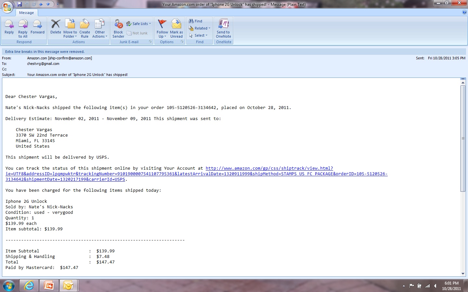This screenshot has height=292, width=468.
Task: Open the Customize Quick Access Toolbar dropdown
Action: pyautogui.click(x=58, y=4)
